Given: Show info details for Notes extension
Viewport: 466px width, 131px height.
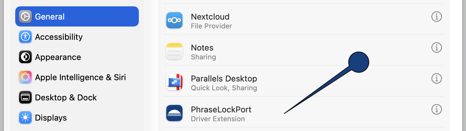Looking at the screenshot, I should pyautogui.click(x=437, y=48).
